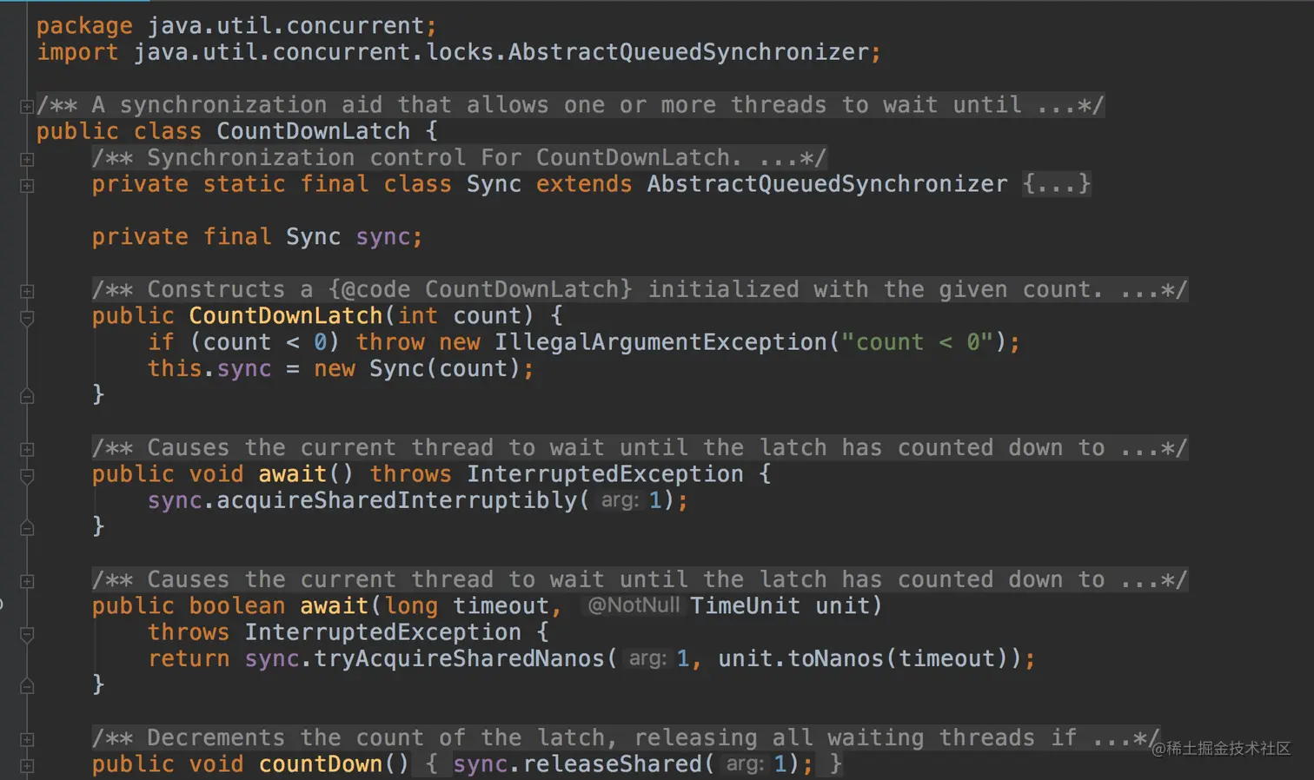
Task: Click 'tryAcquireSharedNanos' method call
Action: pos(459,659)
